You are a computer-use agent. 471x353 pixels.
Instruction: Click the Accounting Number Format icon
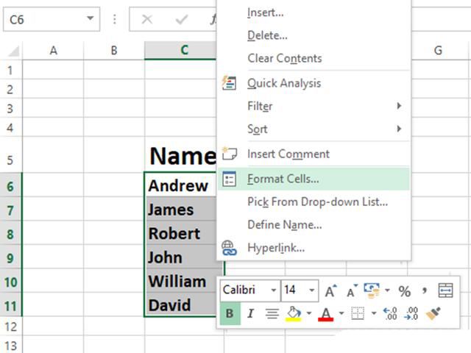click(372, 290)
